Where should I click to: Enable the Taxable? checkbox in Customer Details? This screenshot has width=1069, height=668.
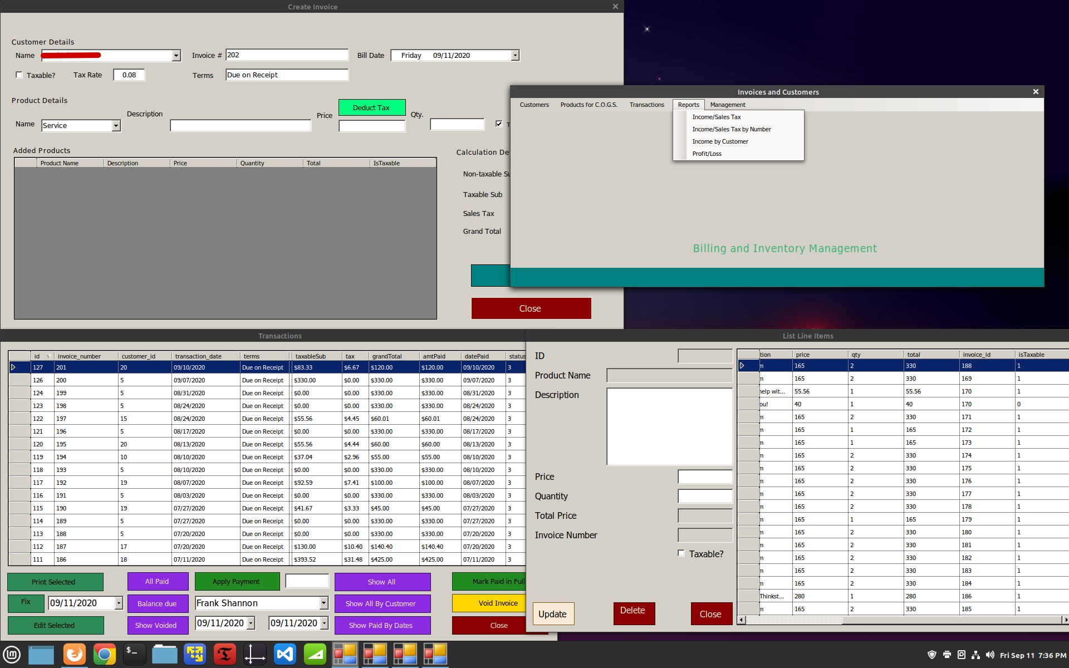(19, 75)
